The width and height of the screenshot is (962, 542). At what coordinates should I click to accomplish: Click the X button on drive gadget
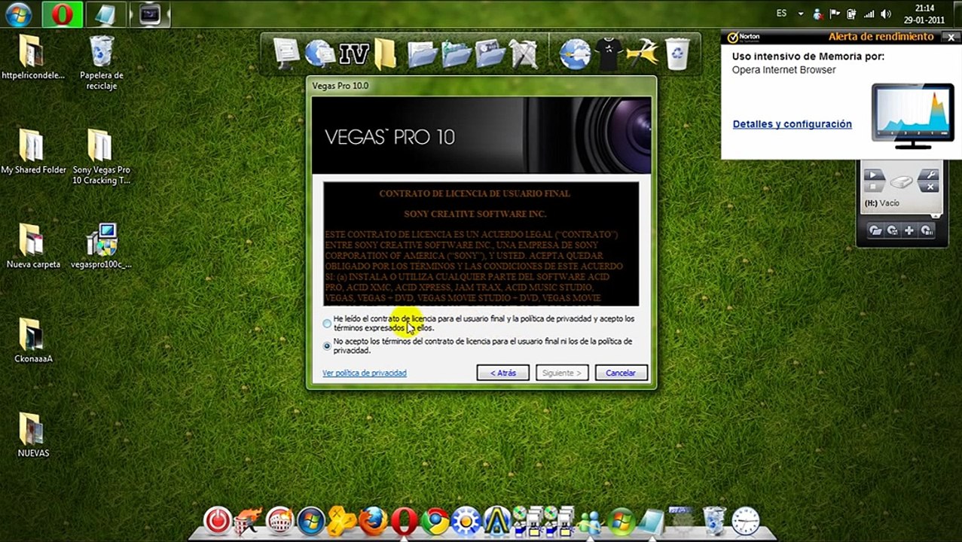click(x=930, y=186)
